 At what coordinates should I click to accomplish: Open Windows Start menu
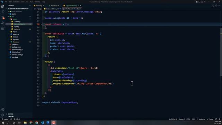click(3, 123)
